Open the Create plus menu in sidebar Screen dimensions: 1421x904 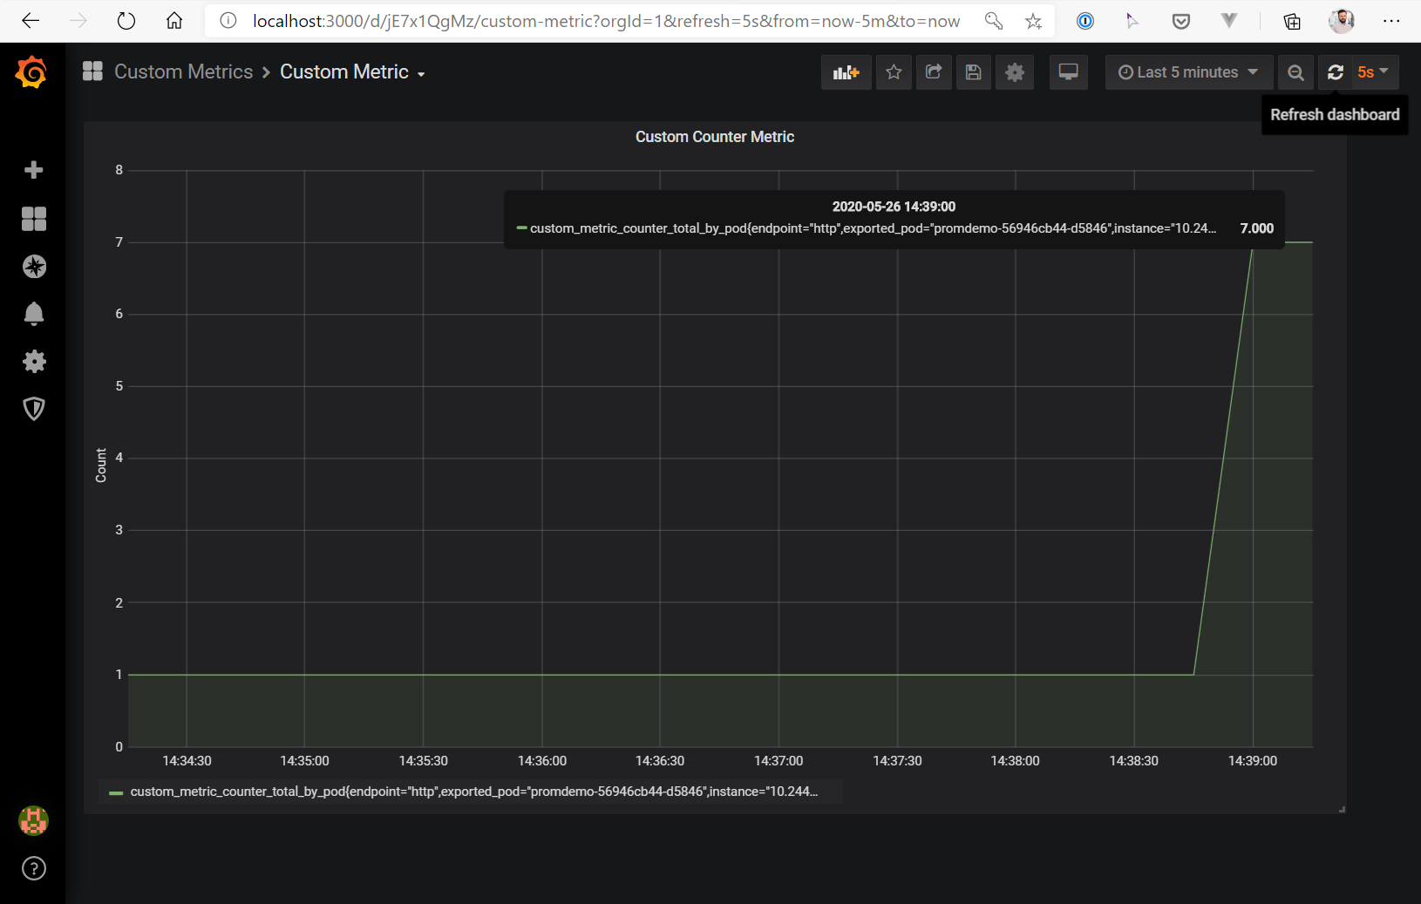click(x=33, y=170)
